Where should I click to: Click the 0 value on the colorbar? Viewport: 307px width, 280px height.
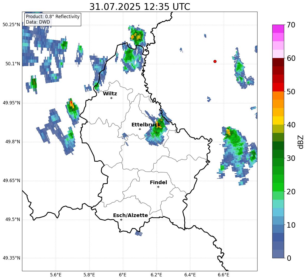click(289, 258)
